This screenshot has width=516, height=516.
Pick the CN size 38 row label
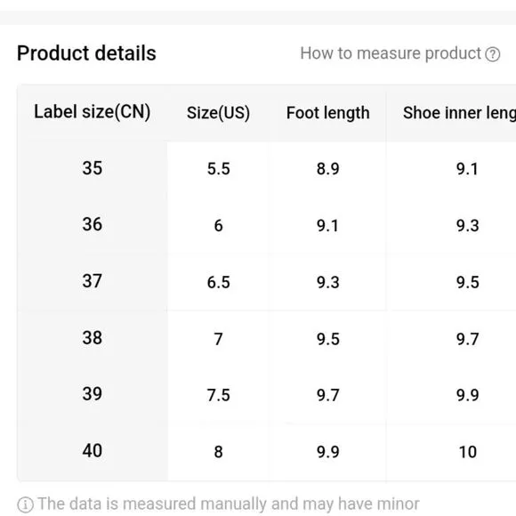[93, 338]
